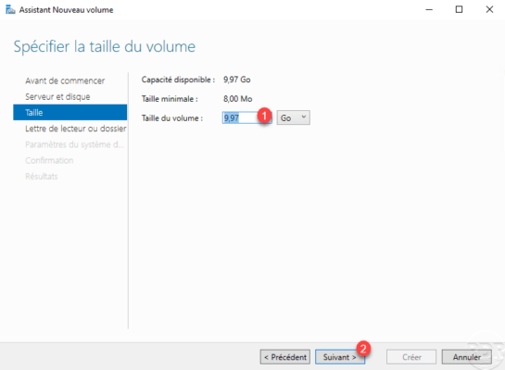Click the Capacité disponible label
This screenshot has width=505, height=370.
(178, 80)
